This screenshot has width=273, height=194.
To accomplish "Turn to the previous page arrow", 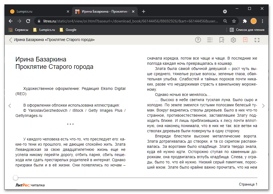I will click(10, 106).
